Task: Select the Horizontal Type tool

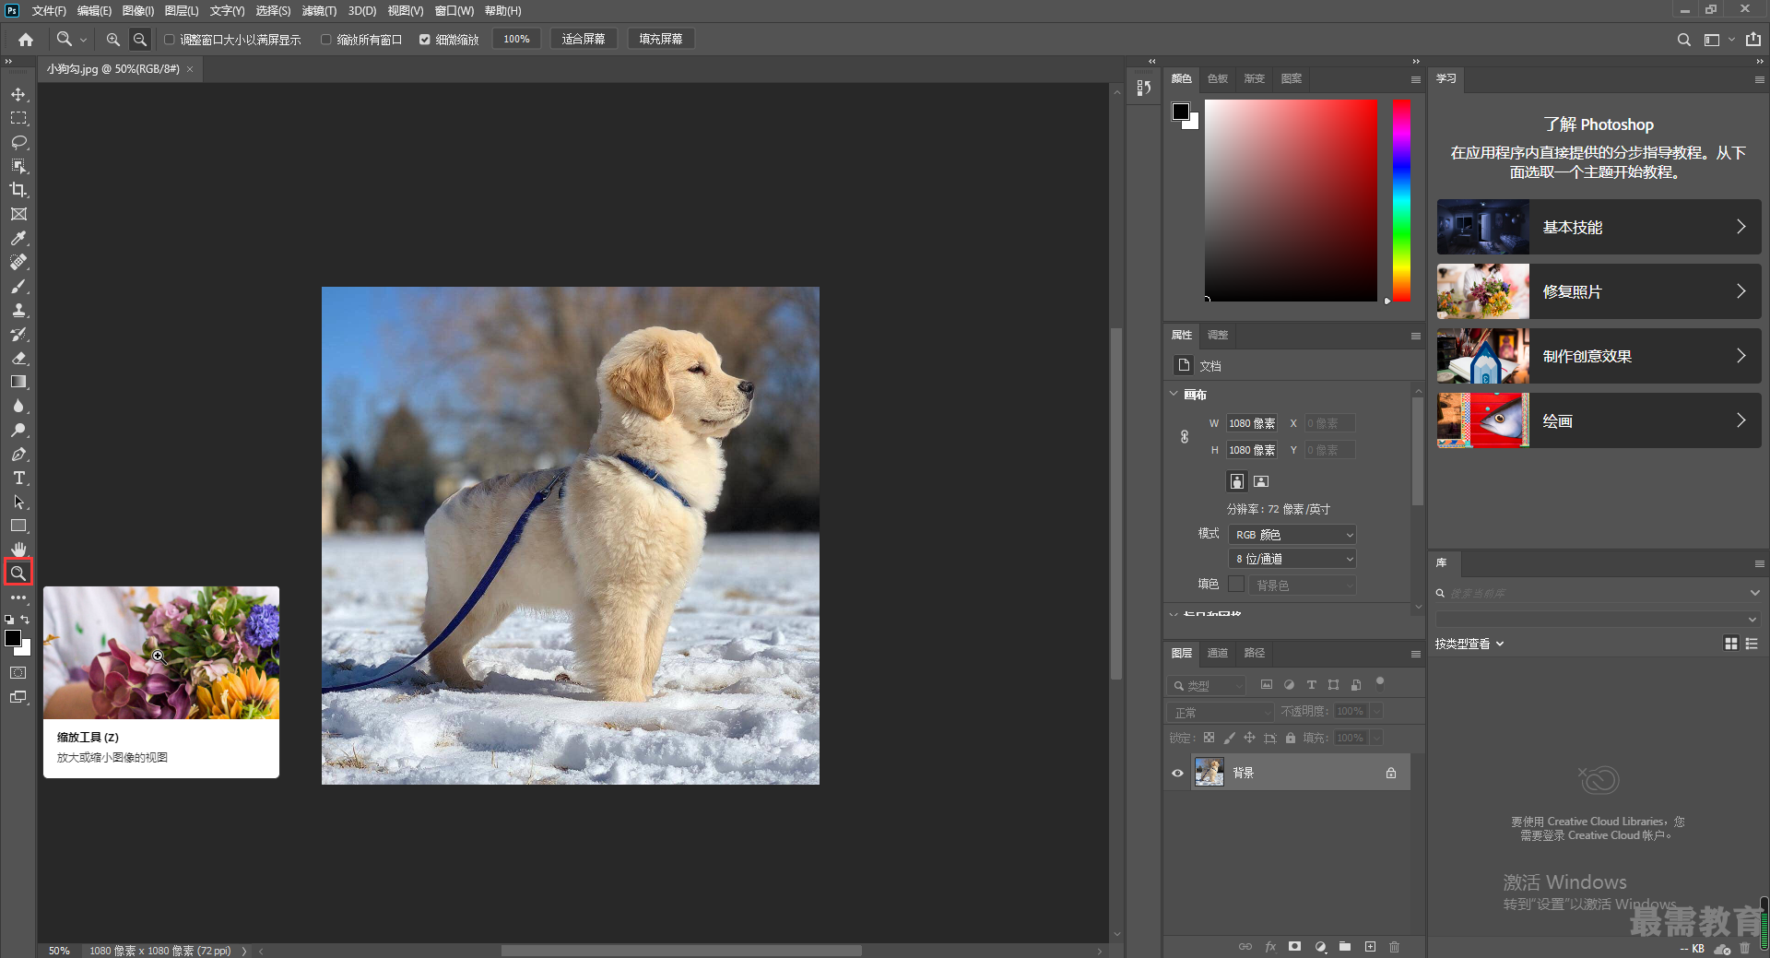Action: (18, 478)
